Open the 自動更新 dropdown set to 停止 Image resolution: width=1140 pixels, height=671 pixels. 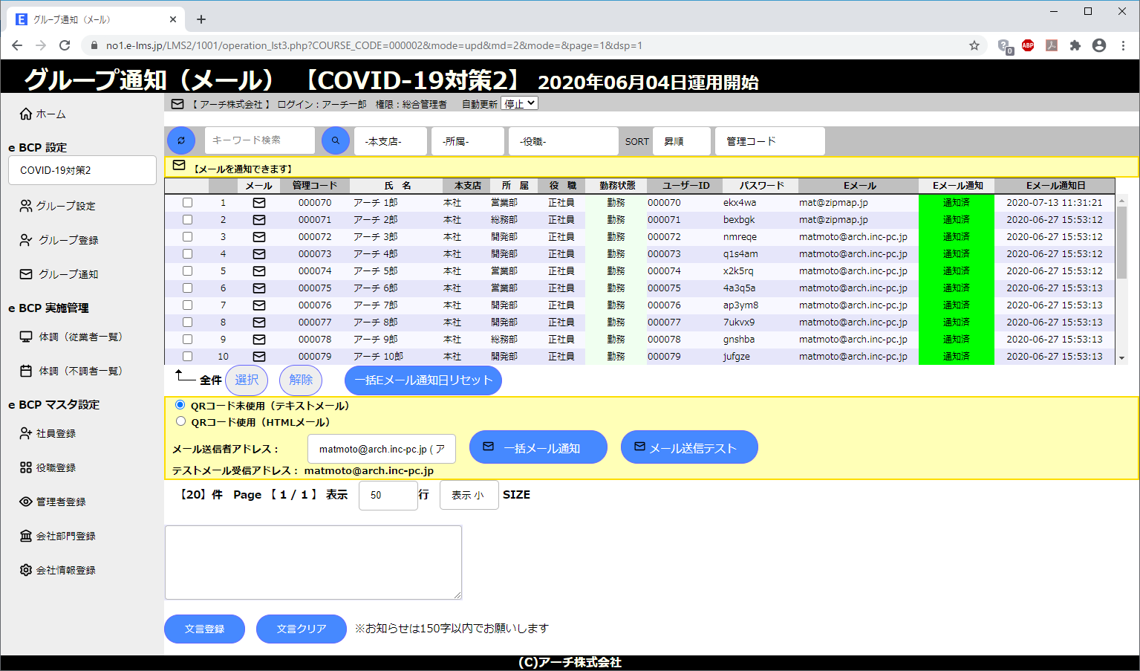point(519,104)
